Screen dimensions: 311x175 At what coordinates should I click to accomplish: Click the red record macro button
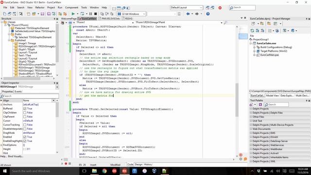point(66,164)
